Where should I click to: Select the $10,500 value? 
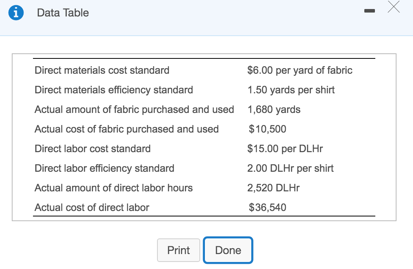coord(267,129)
